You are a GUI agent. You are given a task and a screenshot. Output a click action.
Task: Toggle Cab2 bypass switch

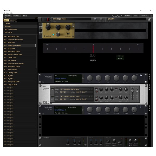point(96,100)
